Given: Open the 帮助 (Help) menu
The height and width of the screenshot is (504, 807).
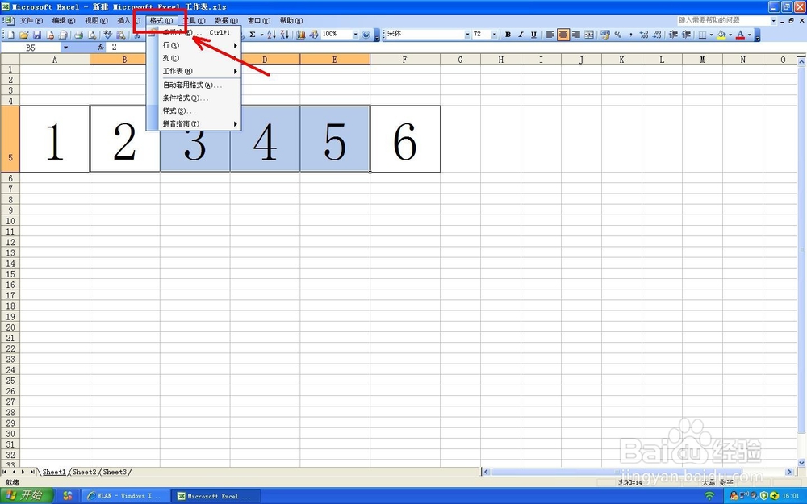Looking at the screenshot, I should tap(291, 21).
